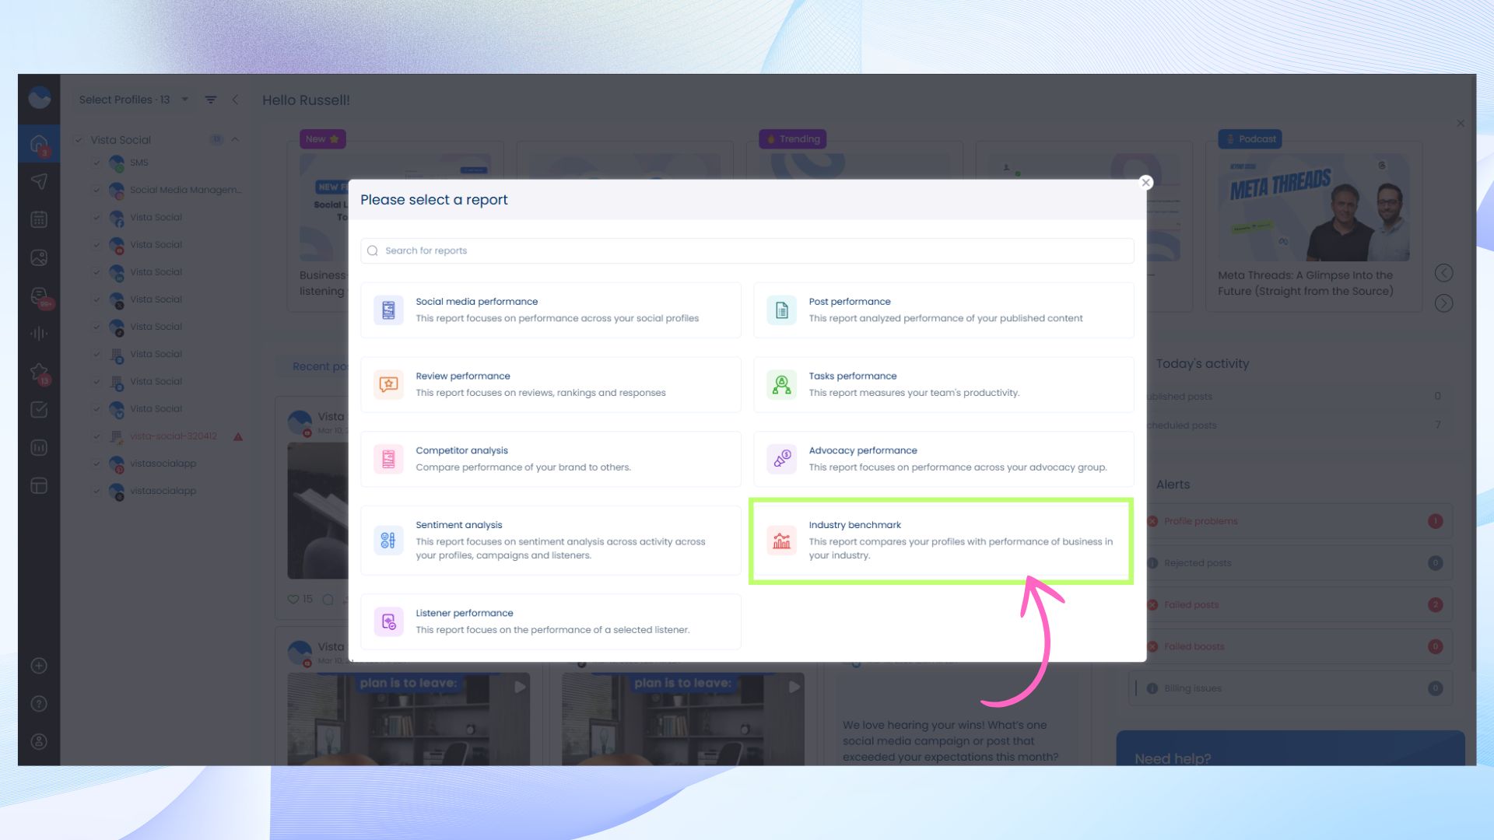Click the Help question mark sidebar icon
This screenshot has height=840, width=1494.
(39, 704)
